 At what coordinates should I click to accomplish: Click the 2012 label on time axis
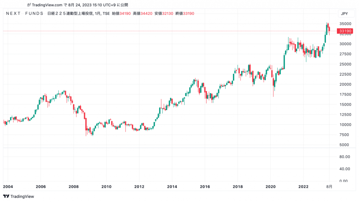(139, 187)
